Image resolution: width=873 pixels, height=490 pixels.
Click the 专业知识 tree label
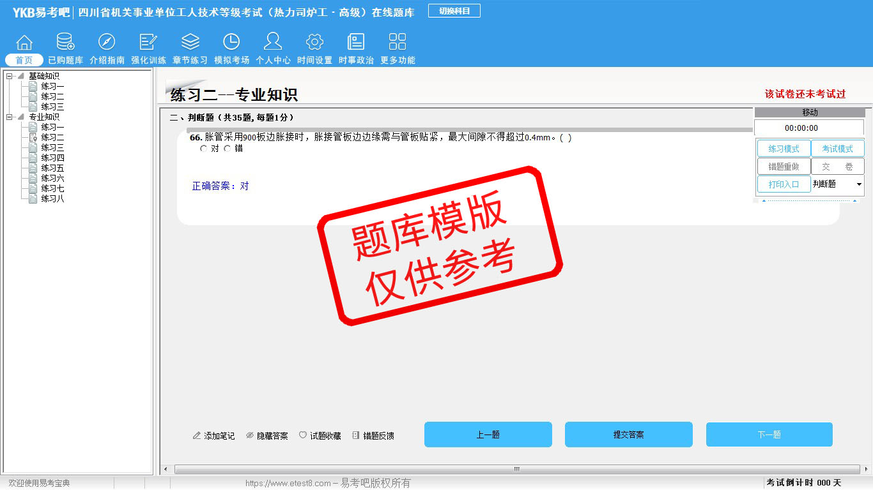coord(44,117)
